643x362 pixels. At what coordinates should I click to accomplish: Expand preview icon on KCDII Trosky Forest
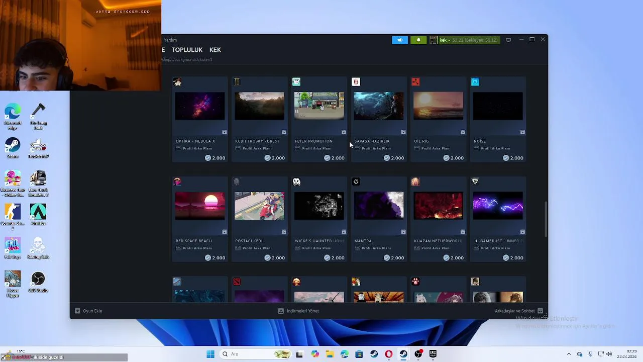tap(284, 132)
